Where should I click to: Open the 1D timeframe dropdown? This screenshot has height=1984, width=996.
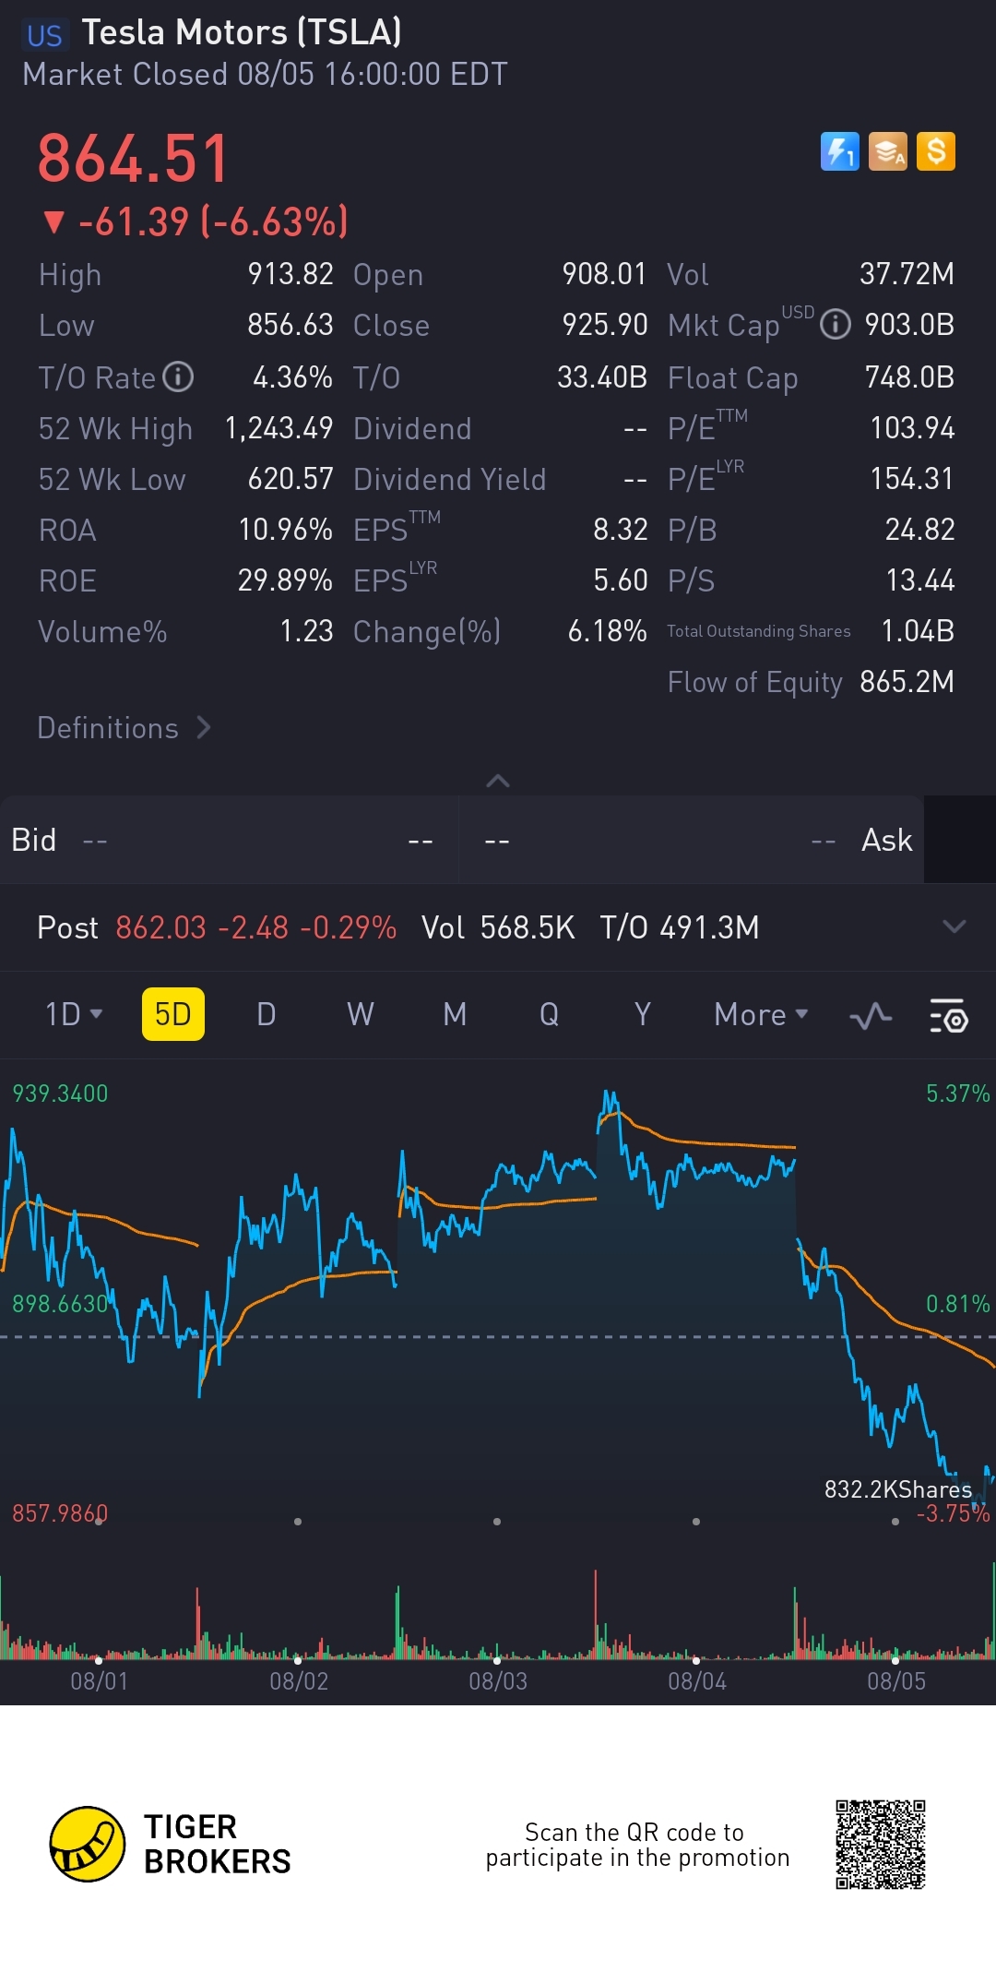tap(74, 1014)
